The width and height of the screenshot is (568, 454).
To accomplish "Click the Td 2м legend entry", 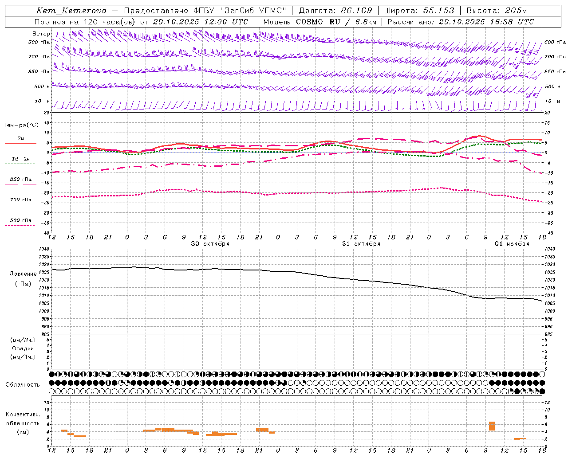I will click(x=20, y=160).
